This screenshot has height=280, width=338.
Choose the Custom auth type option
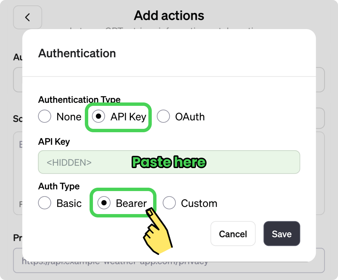tap(169, 203)
